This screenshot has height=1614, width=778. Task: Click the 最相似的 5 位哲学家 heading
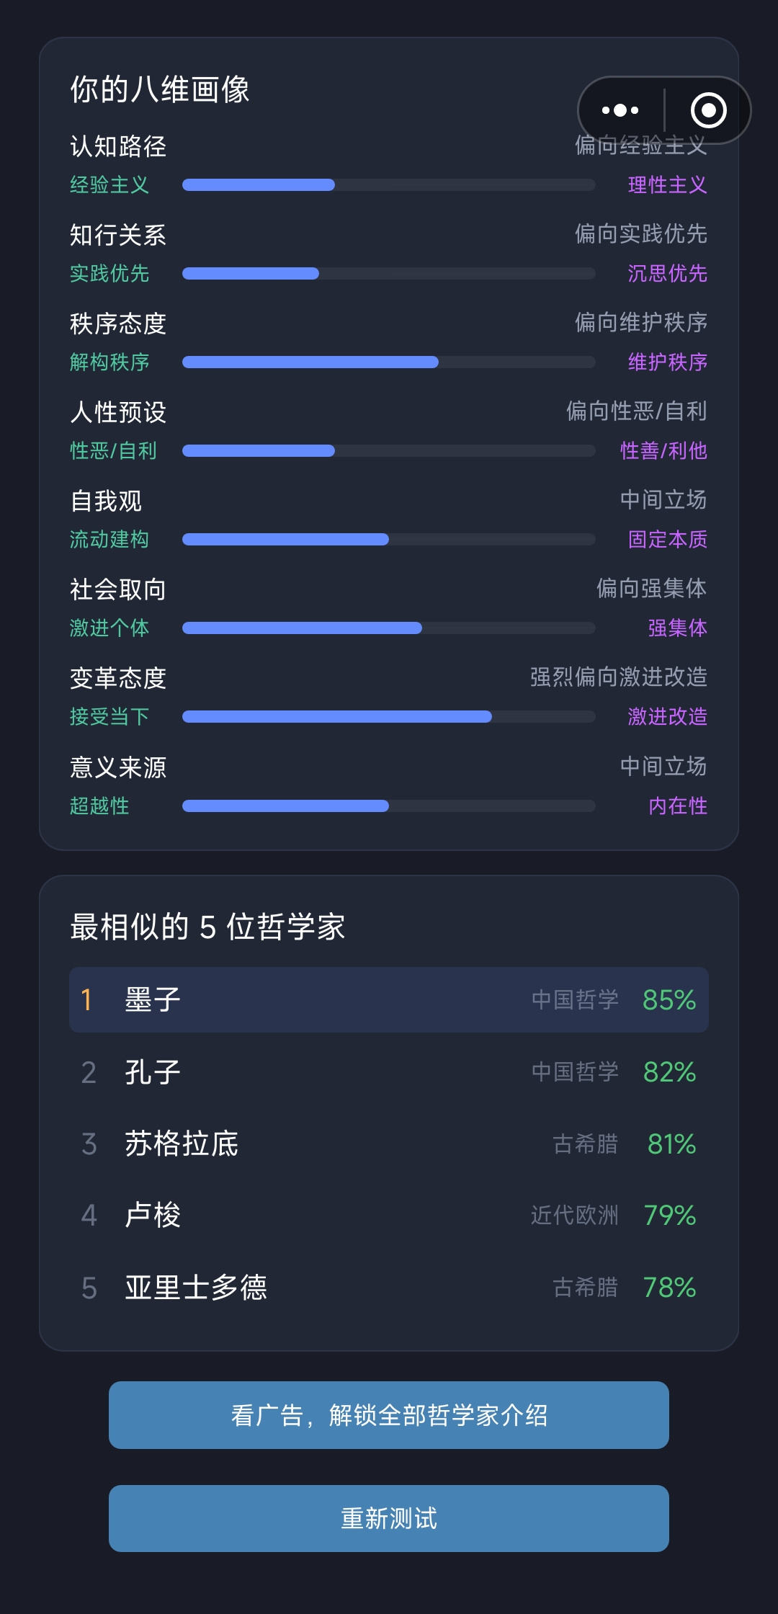(x=207, y=927)
